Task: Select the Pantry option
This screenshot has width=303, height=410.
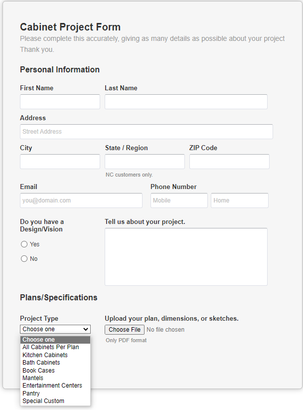Action: [55, 393]
